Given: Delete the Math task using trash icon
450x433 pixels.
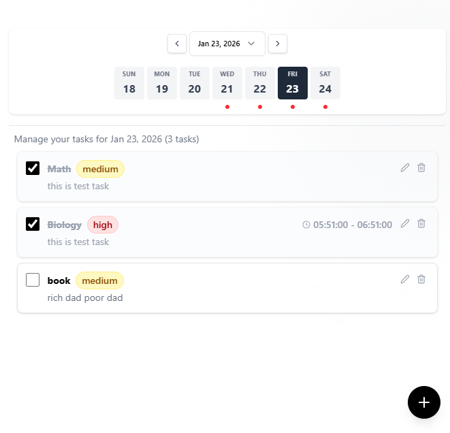Looking at the screenshot, I should pyautogui.click(x=421, y=167).
